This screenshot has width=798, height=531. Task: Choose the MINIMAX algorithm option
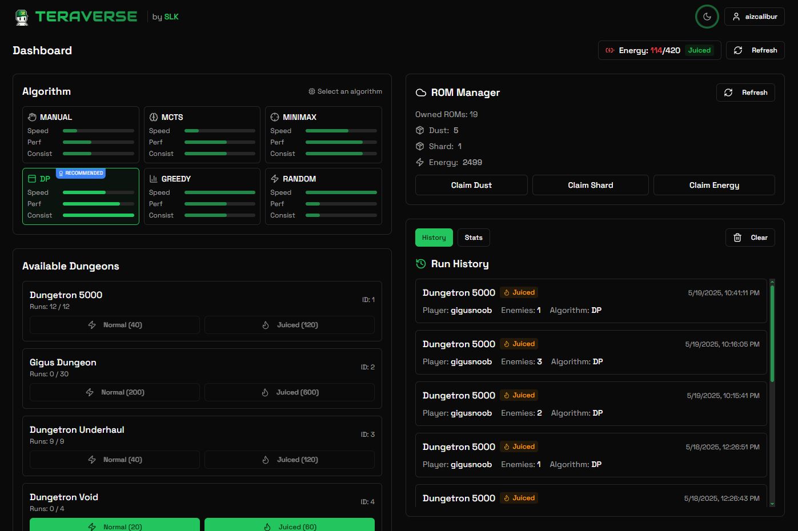coord(323,135)
